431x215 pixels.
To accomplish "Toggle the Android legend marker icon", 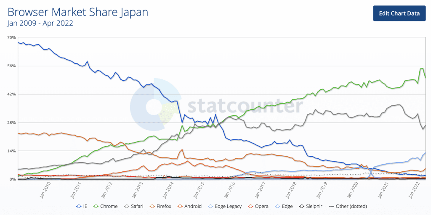I will [x=181, y=206].
